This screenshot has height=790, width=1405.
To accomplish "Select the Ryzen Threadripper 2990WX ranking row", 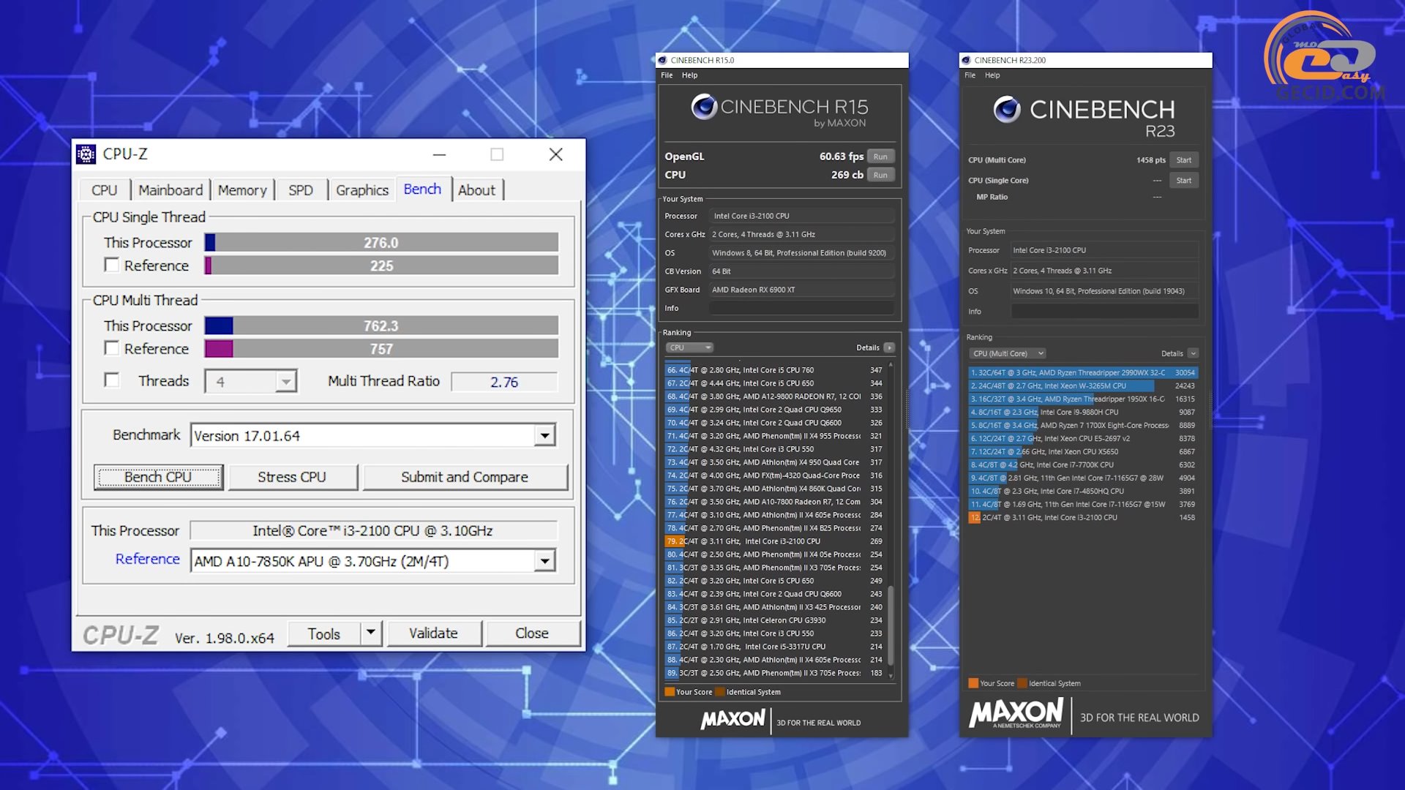I will pyautogui.click(x=1083, y=372).
